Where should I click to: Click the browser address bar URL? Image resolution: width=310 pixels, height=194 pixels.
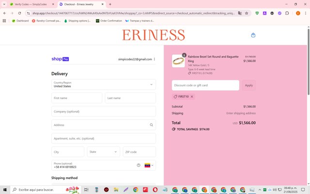(x=134, y=13)
